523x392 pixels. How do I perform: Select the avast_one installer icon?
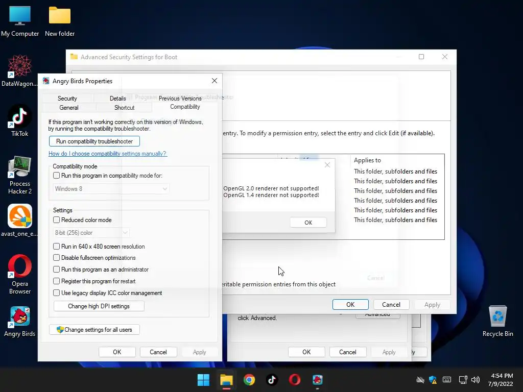[x=20, y=220]
